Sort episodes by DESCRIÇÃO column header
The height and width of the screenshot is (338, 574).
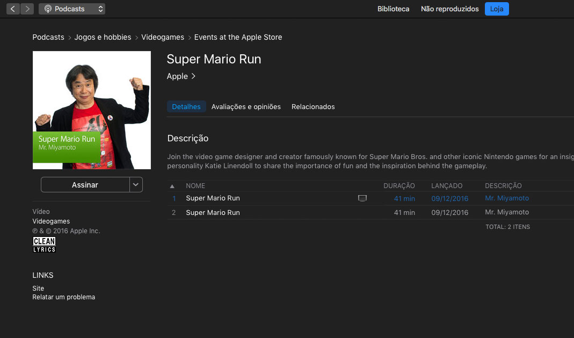[x=503, y=186]
